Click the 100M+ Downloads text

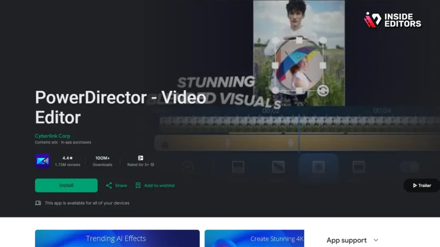pyautogui.click(x=102, y=161)
